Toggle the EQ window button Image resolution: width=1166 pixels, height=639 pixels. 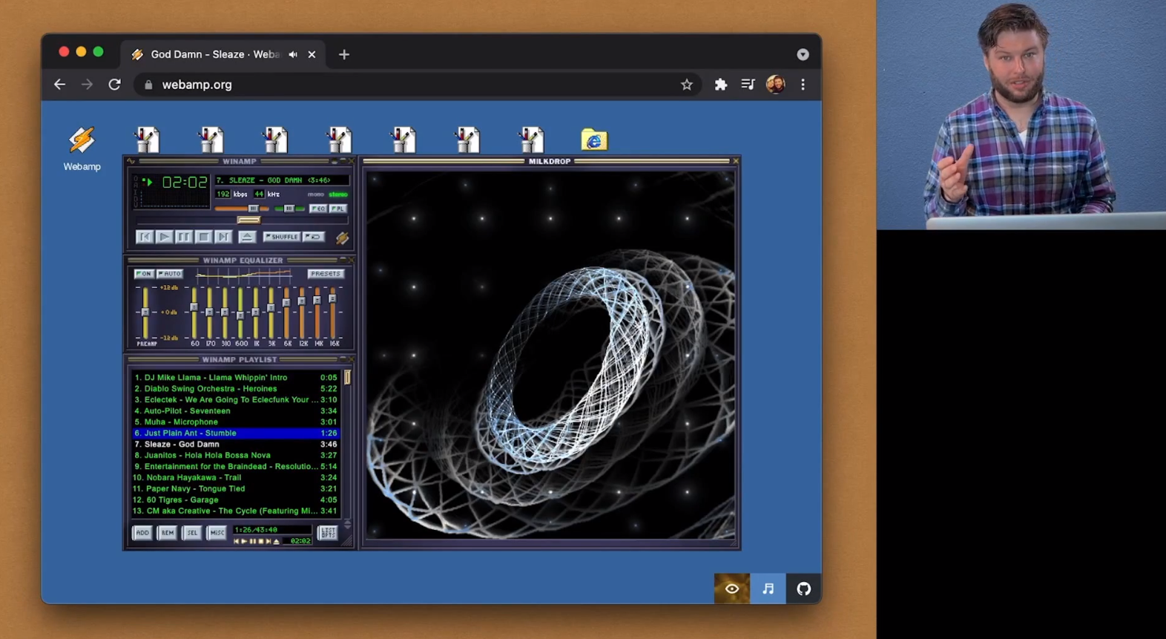click(318, 209)
